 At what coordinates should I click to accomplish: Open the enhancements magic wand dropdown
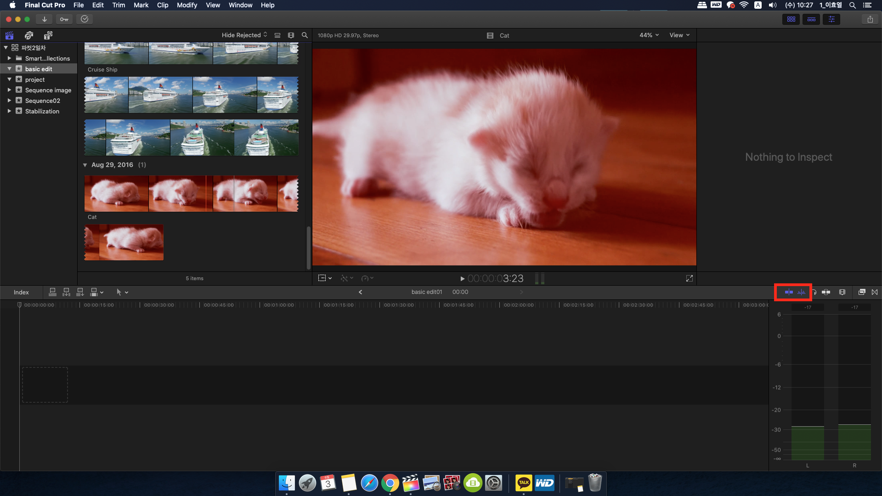[347, 278]
